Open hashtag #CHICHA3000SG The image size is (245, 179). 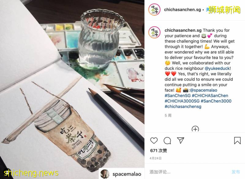tap(182, 101)
